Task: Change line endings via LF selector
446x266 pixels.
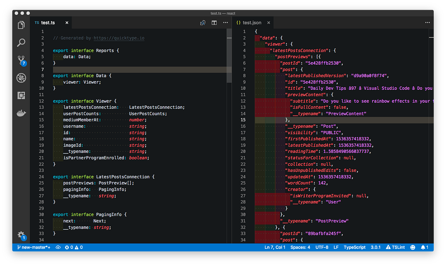Action: (336, 247)
